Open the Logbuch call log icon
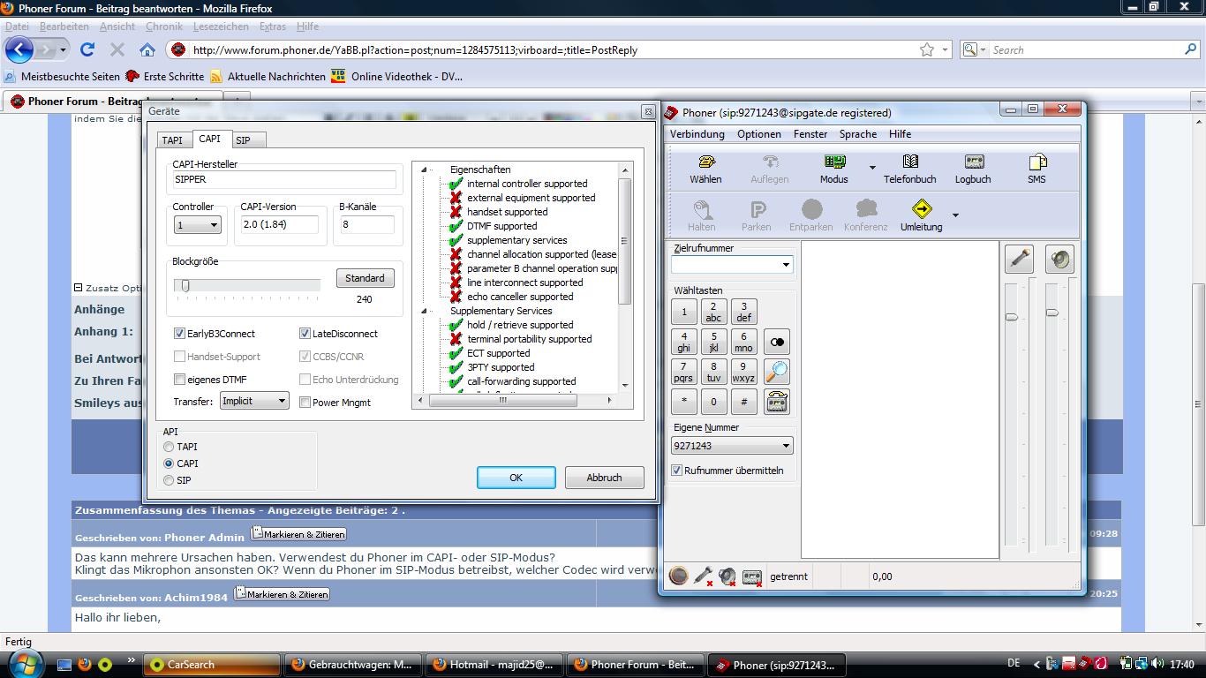1206x678 pixels. pos(973,163)
